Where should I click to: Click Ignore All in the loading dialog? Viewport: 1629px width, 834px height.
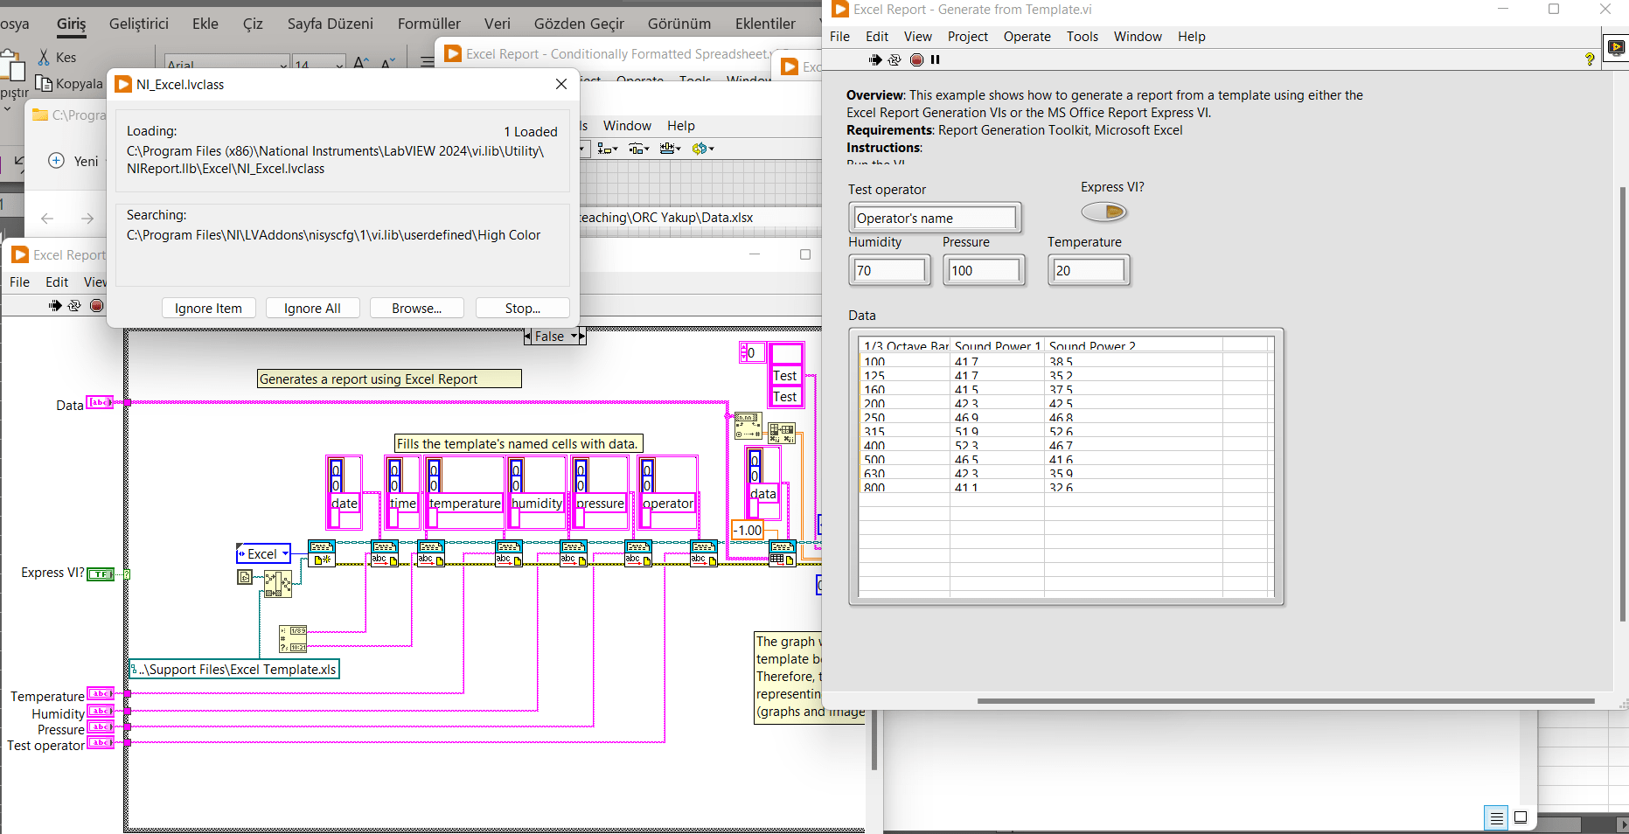coord(312,308)
